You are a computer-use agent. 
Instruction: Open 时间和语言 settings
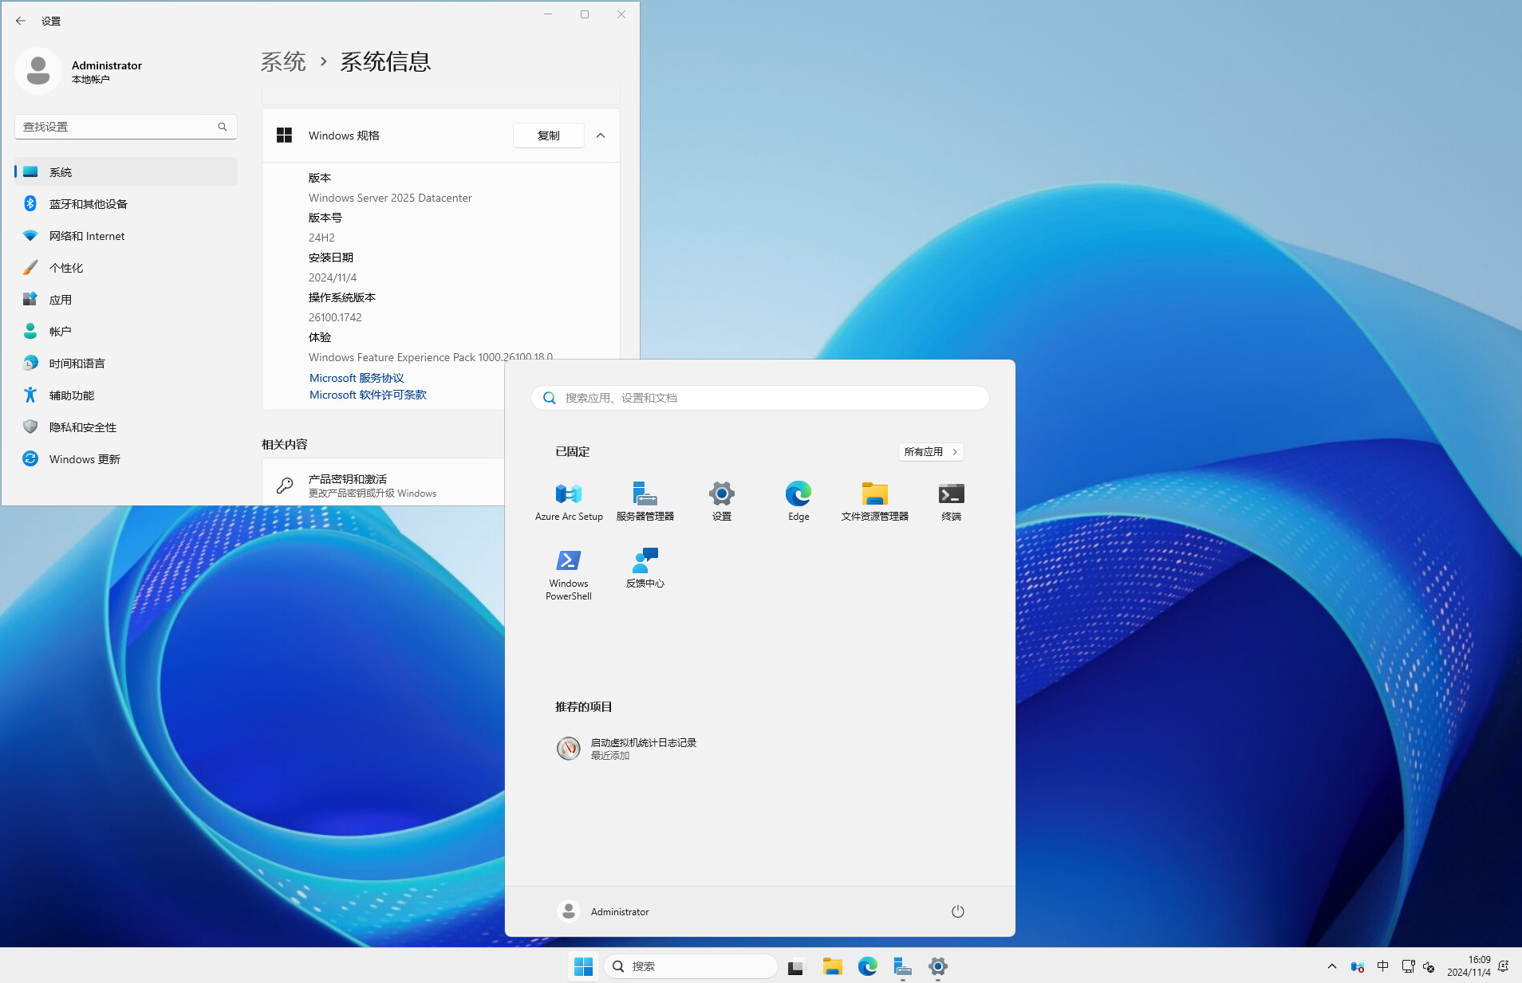click(125, 364)
